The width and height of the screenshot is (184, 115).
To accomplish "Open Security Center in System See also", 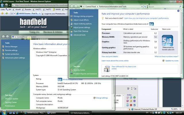I will click(11, 102).
